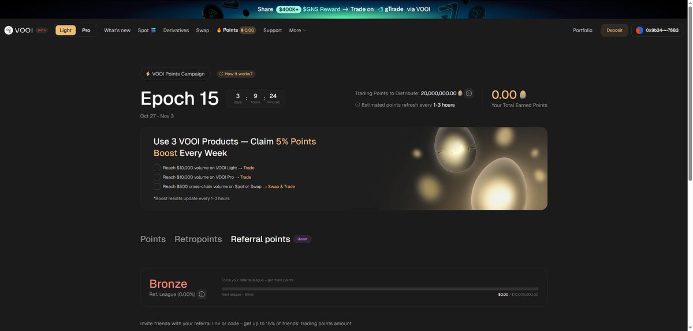Image resolution: width=693 pixels, height=331 pixels.
Task: Open the wallet address 0x9b34 menu
Action: coord(658,30)
